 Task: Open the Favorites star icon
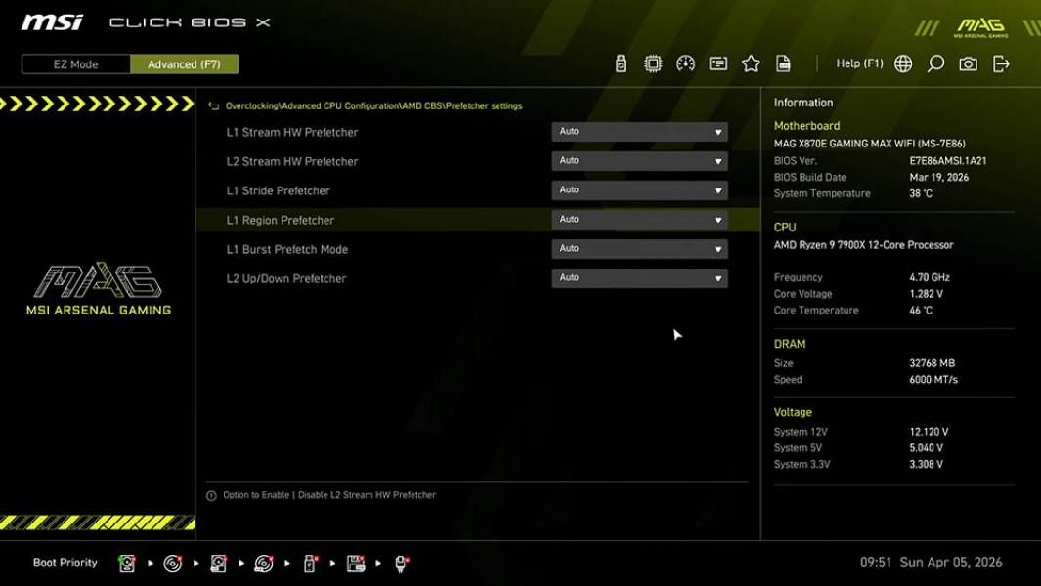pos(751,63)
